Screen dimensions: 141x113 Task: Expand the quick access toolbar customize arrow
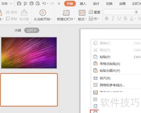(x=59, y=4)
